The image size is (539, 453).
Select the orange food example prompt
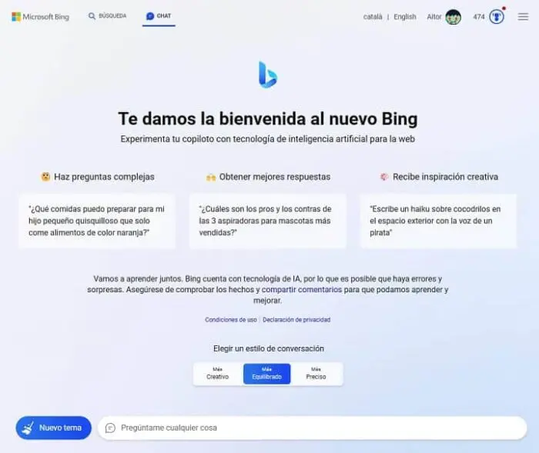[97, 221]
